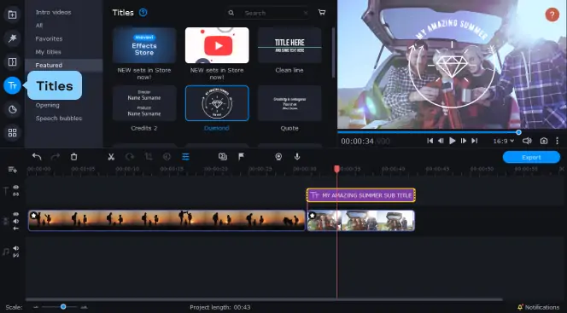Viewport: 567px width, 313px height.
Task: Click the Crop tool icon
Action: pyautogui.click(x=149, y=157)
